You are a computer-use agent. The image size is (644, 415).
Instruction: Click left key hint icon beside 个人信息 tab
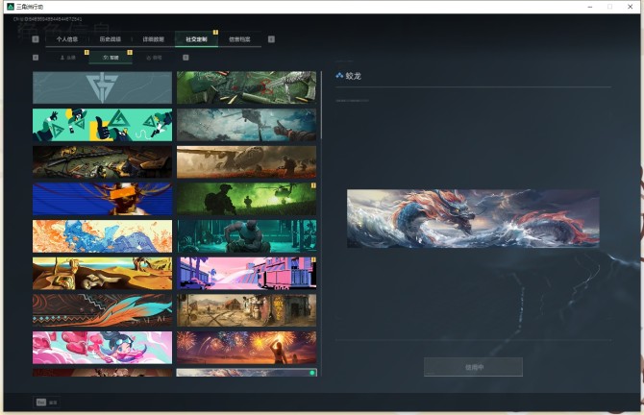[36, 39]
